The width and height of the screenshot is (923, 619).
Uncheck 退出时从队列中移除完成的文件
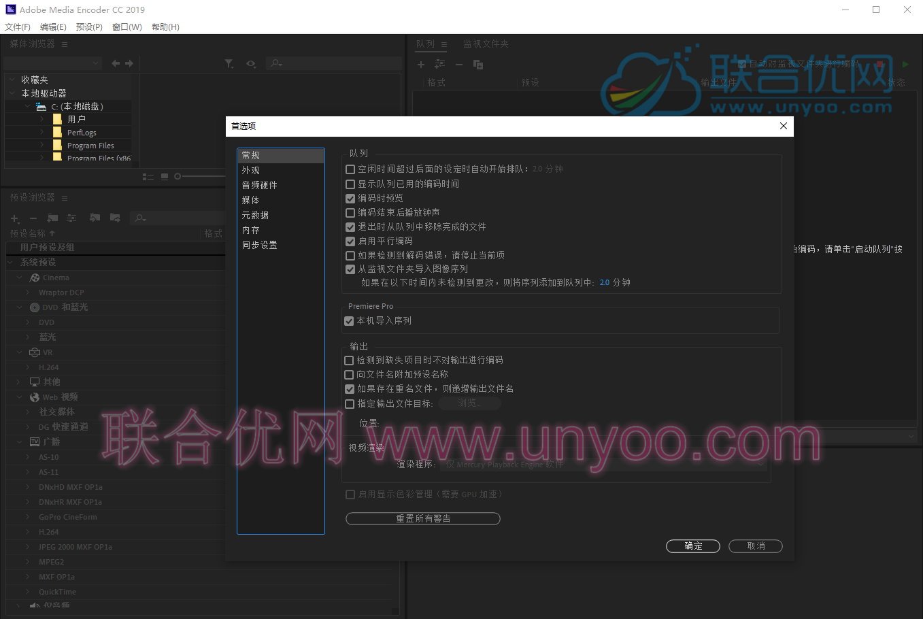(x=350, y=227)
